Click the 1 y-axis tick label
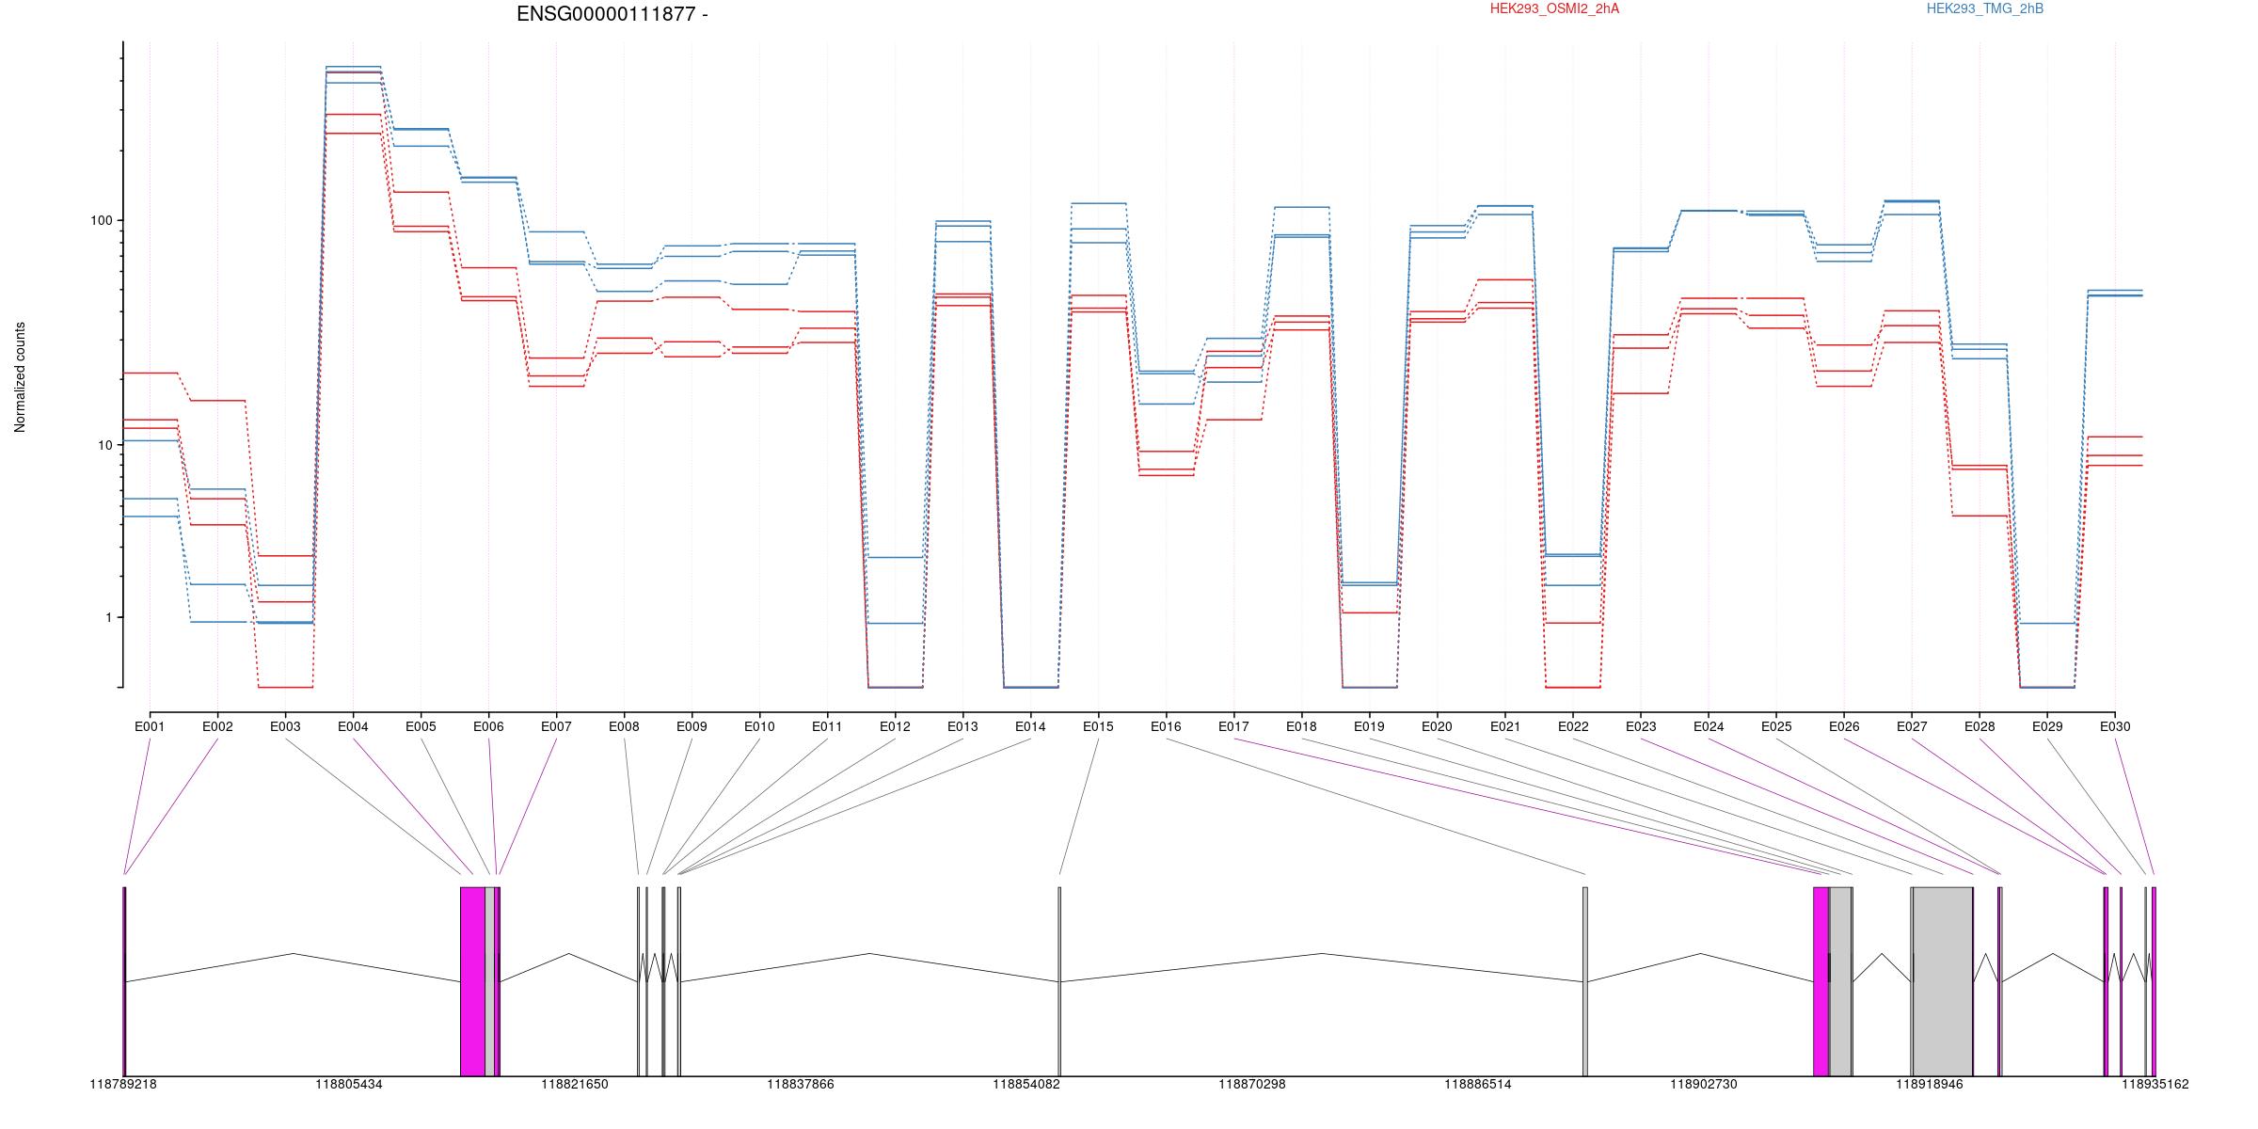This screenshot has height=1129, width=2258. [x=107, y=618]
